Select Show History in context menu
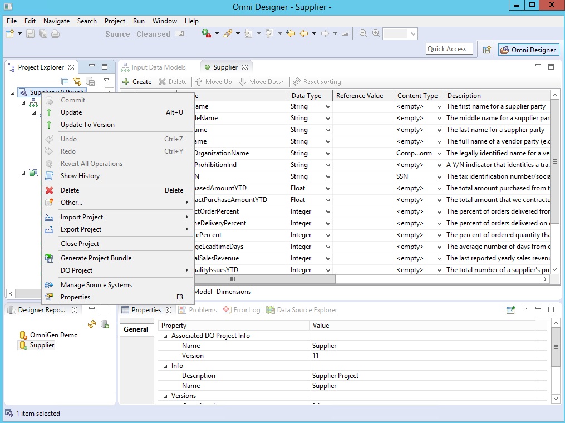 click(118, 176)
